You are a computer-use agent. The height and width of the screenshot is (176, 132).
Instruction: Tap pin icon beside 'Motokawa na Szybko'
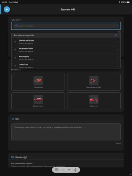(15, 49)
